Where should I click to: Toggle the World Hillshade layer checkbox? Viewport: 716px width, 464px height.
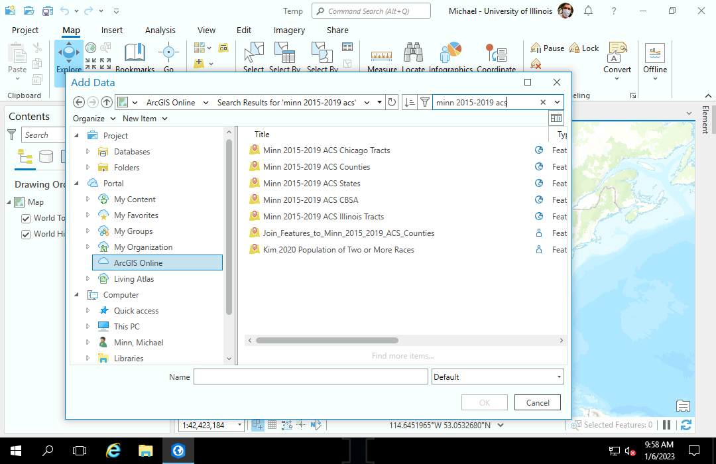pos(27,234)
